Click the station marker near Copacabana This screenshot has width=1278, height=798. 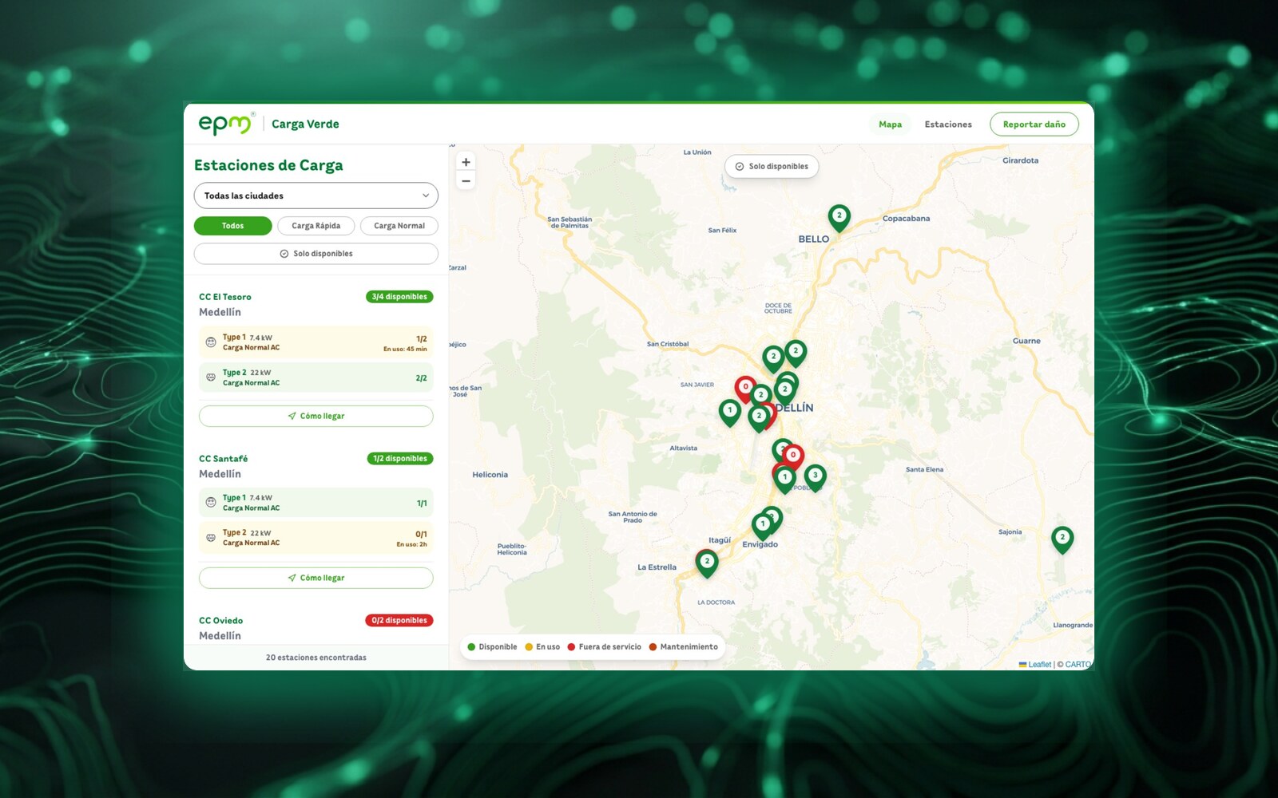coord(839,217)
